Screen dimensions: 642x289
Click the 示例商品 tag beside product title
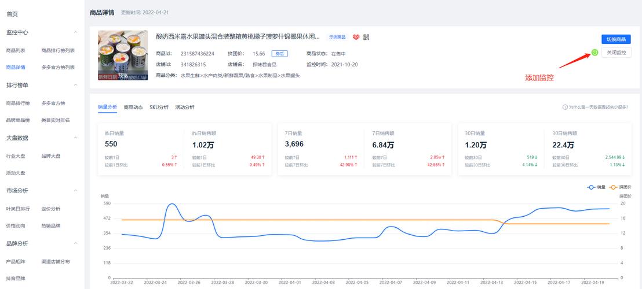tap(337, 37)
